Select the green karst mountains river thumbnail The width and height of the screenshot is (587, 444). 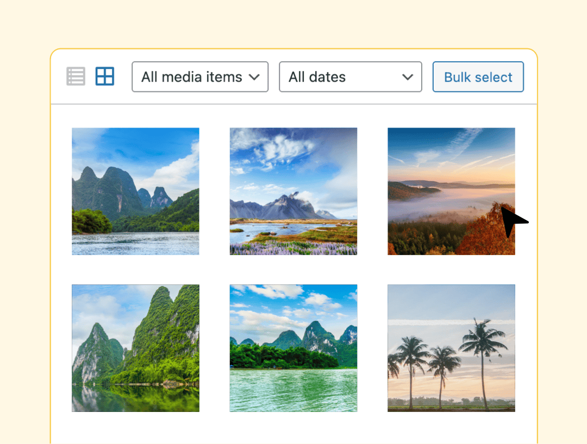135,191
